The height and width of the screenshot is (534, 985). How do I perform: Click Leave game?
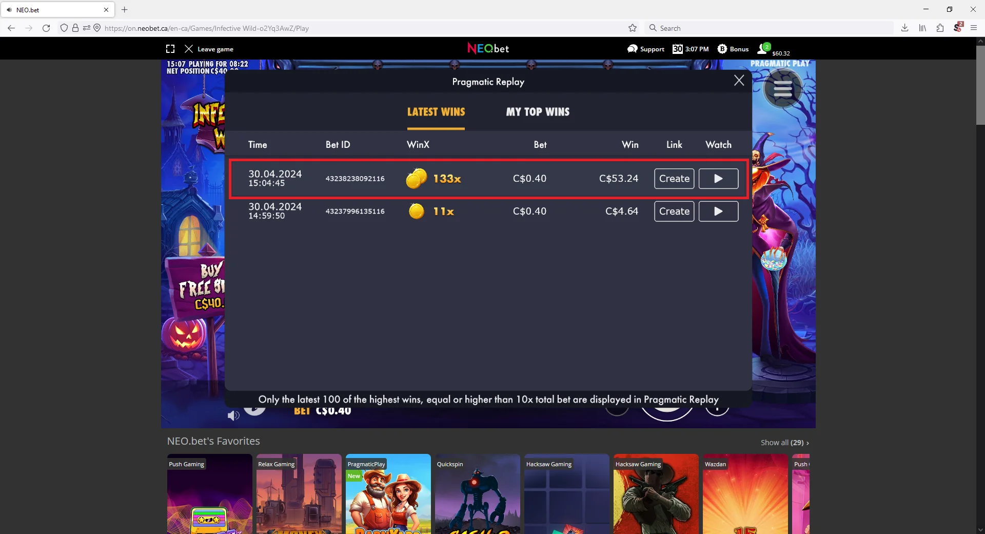coord(209,49)
